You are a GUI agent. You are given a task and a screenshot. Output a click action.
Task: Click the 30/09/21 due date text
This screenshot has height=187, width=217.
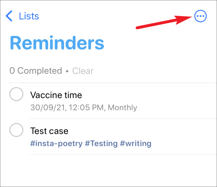coord(48,107)
